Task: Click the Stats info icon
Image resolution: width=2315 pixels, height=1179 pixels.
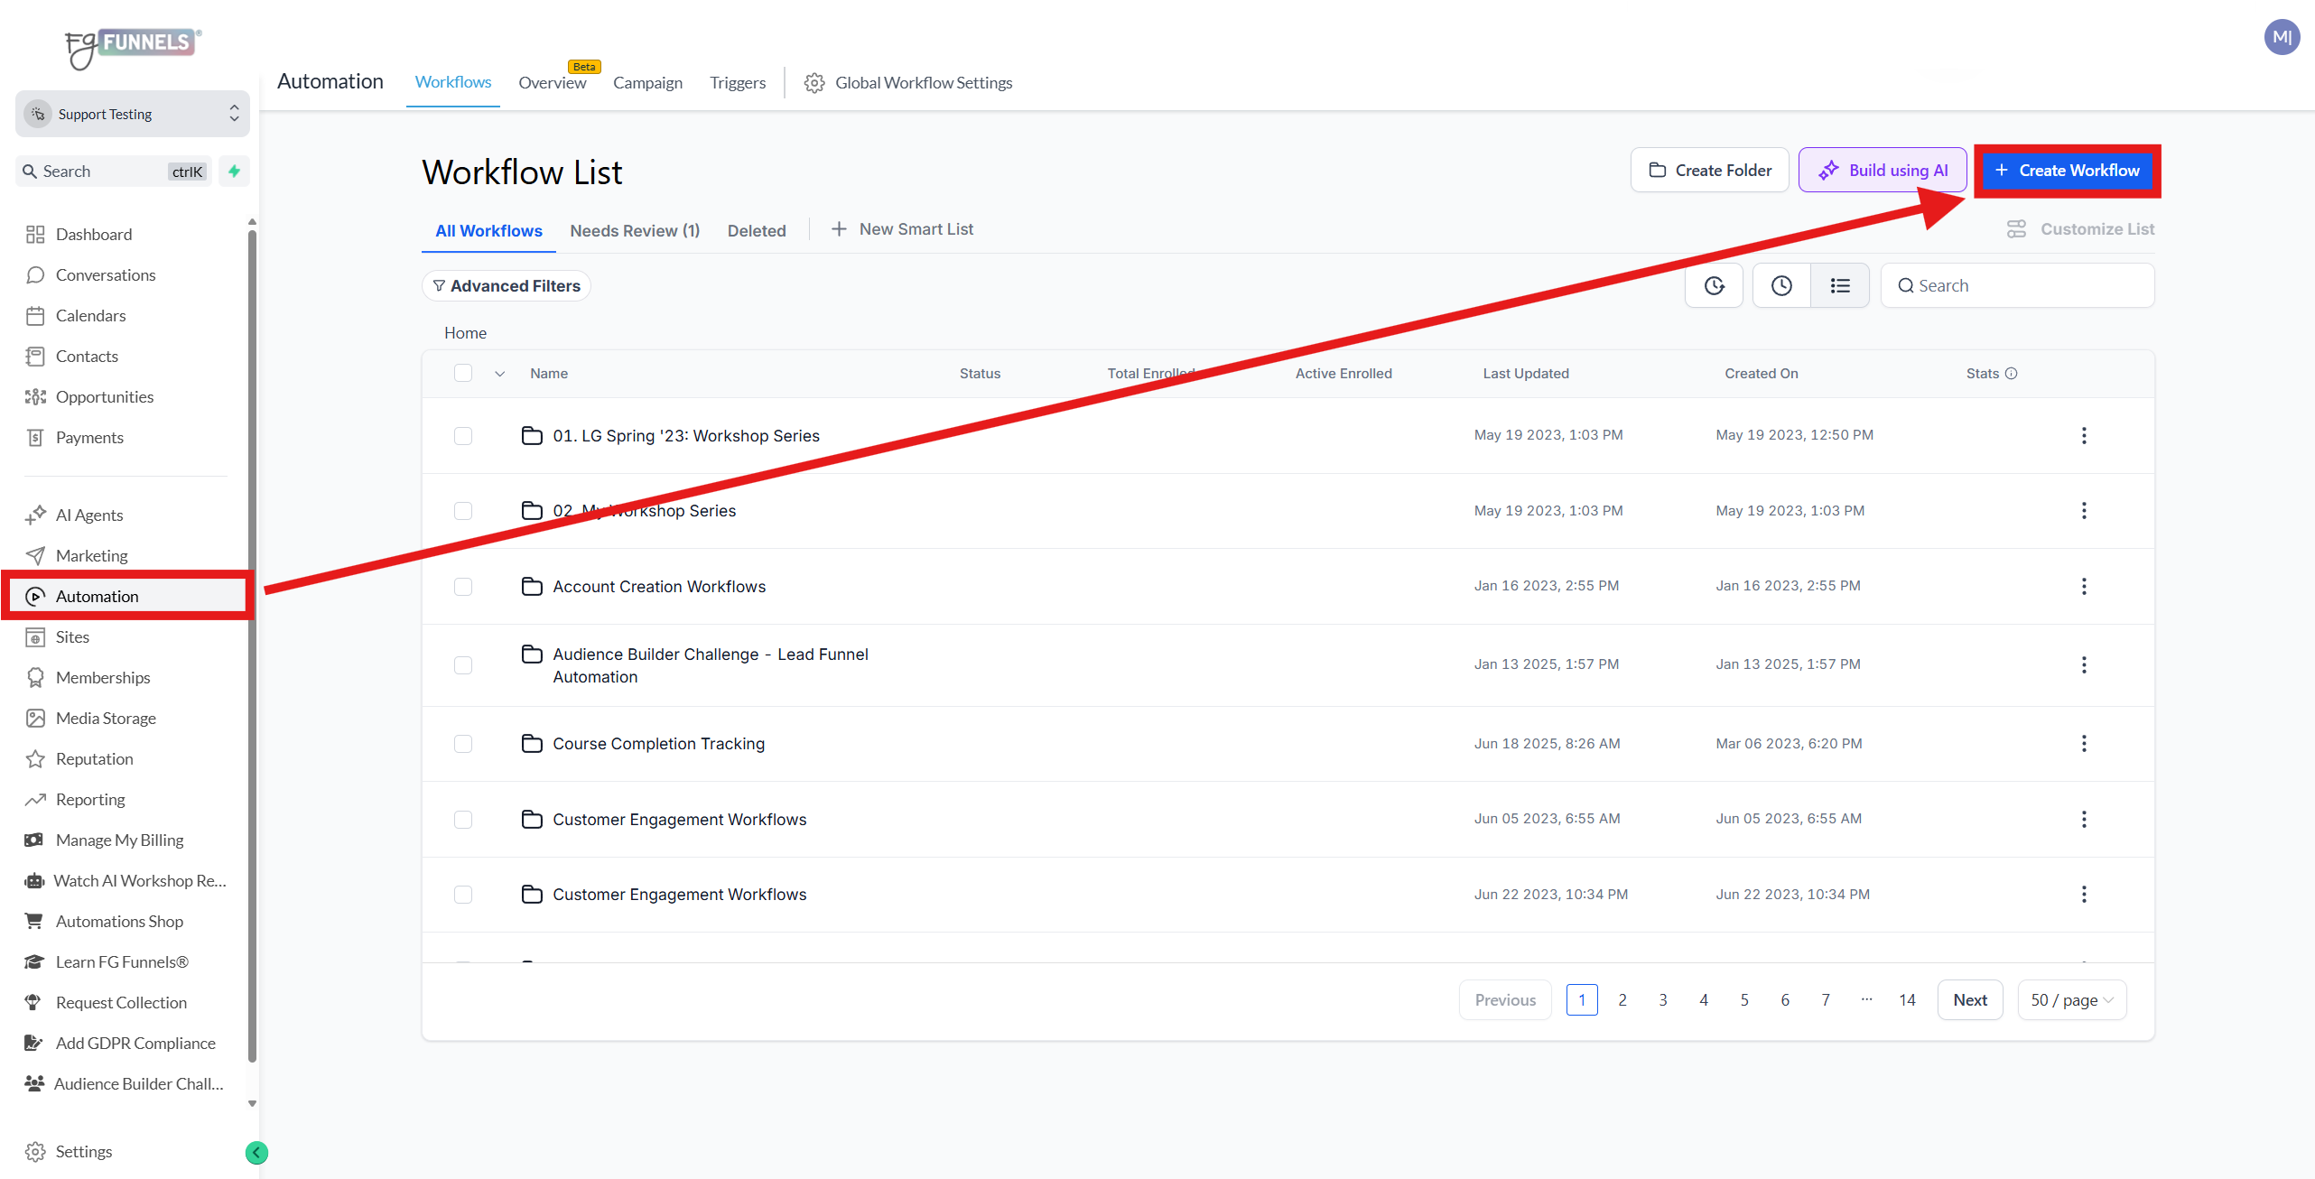Action: 2011,374
